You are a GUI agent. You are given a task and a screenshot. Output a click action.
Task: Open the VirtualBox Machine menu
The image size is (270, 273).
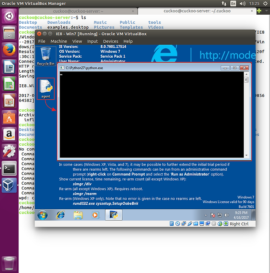59,41
